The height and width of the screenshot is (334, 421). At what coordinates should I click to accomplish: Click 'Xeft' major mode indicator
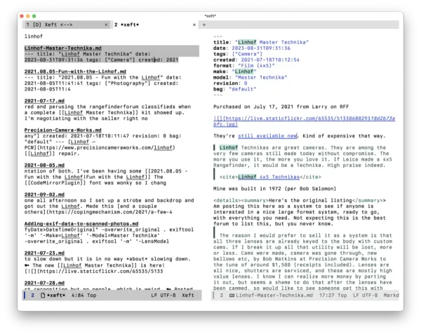coord(187,295)
